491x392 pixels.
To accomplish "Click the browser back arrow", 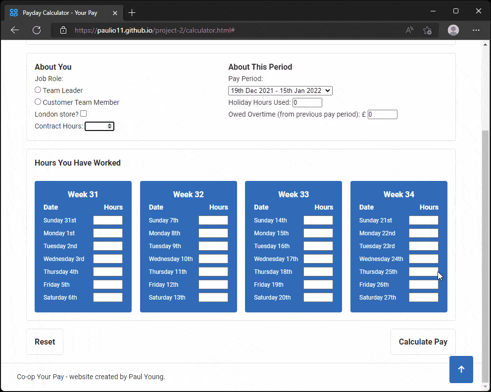I will point(15,30).
